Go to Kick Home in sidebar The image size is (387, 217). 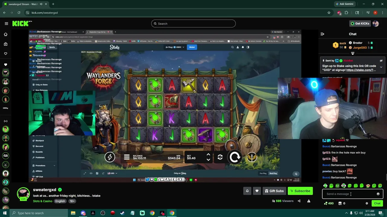tap(5, 34)
